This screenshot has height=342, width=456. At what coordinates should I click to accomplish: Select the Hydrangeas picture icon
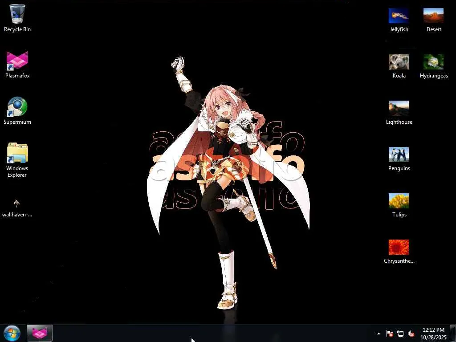(434, 66)
